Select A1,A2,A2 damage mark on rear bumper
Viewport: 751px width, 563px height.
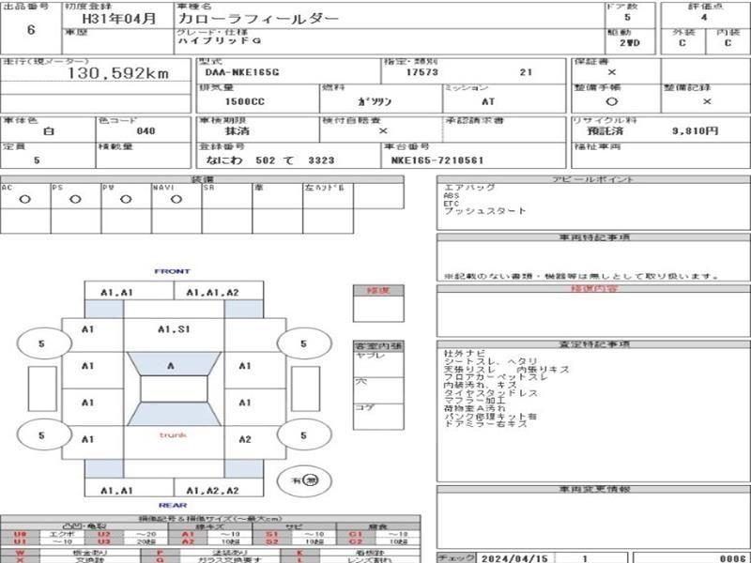point(212,491)
